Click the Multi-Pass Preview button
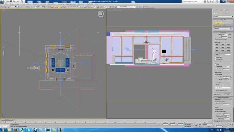 pyautogui.click(x=227, y=85)
